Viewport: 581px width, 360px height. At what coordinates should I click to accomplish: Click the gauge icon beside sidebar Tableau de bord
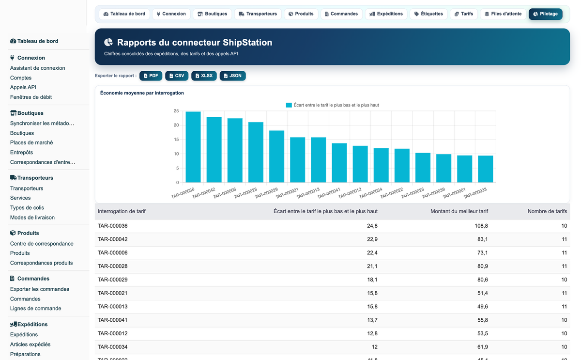click(x=13, y=41)
